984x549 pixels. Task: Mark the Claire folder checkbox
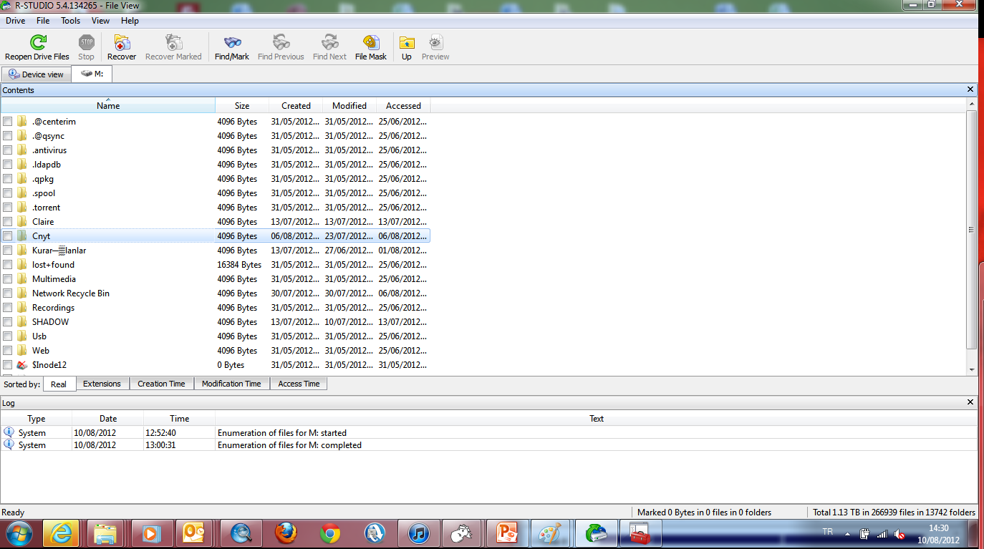coord(8,222)
